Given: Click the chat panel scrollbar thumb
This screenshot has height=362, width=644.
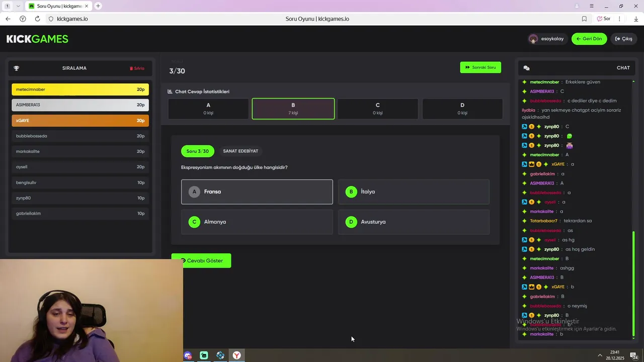Looking at the screenshot, I should [x=633, y=283].
